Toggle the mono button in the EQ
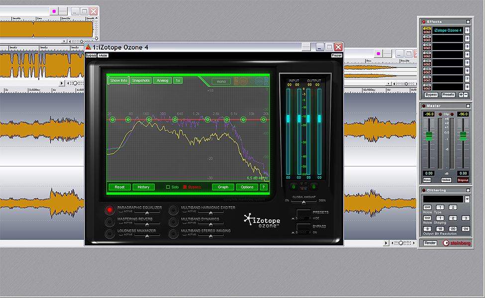Image resolution: width=485 pixels, height=298 pixels. pyautogui.click(x=221, y=81)
